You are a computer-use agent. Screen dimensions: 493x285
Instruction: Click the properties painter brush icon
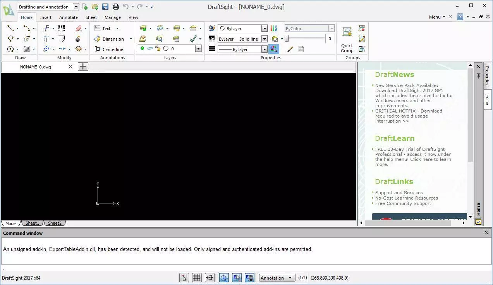[212, 28]
